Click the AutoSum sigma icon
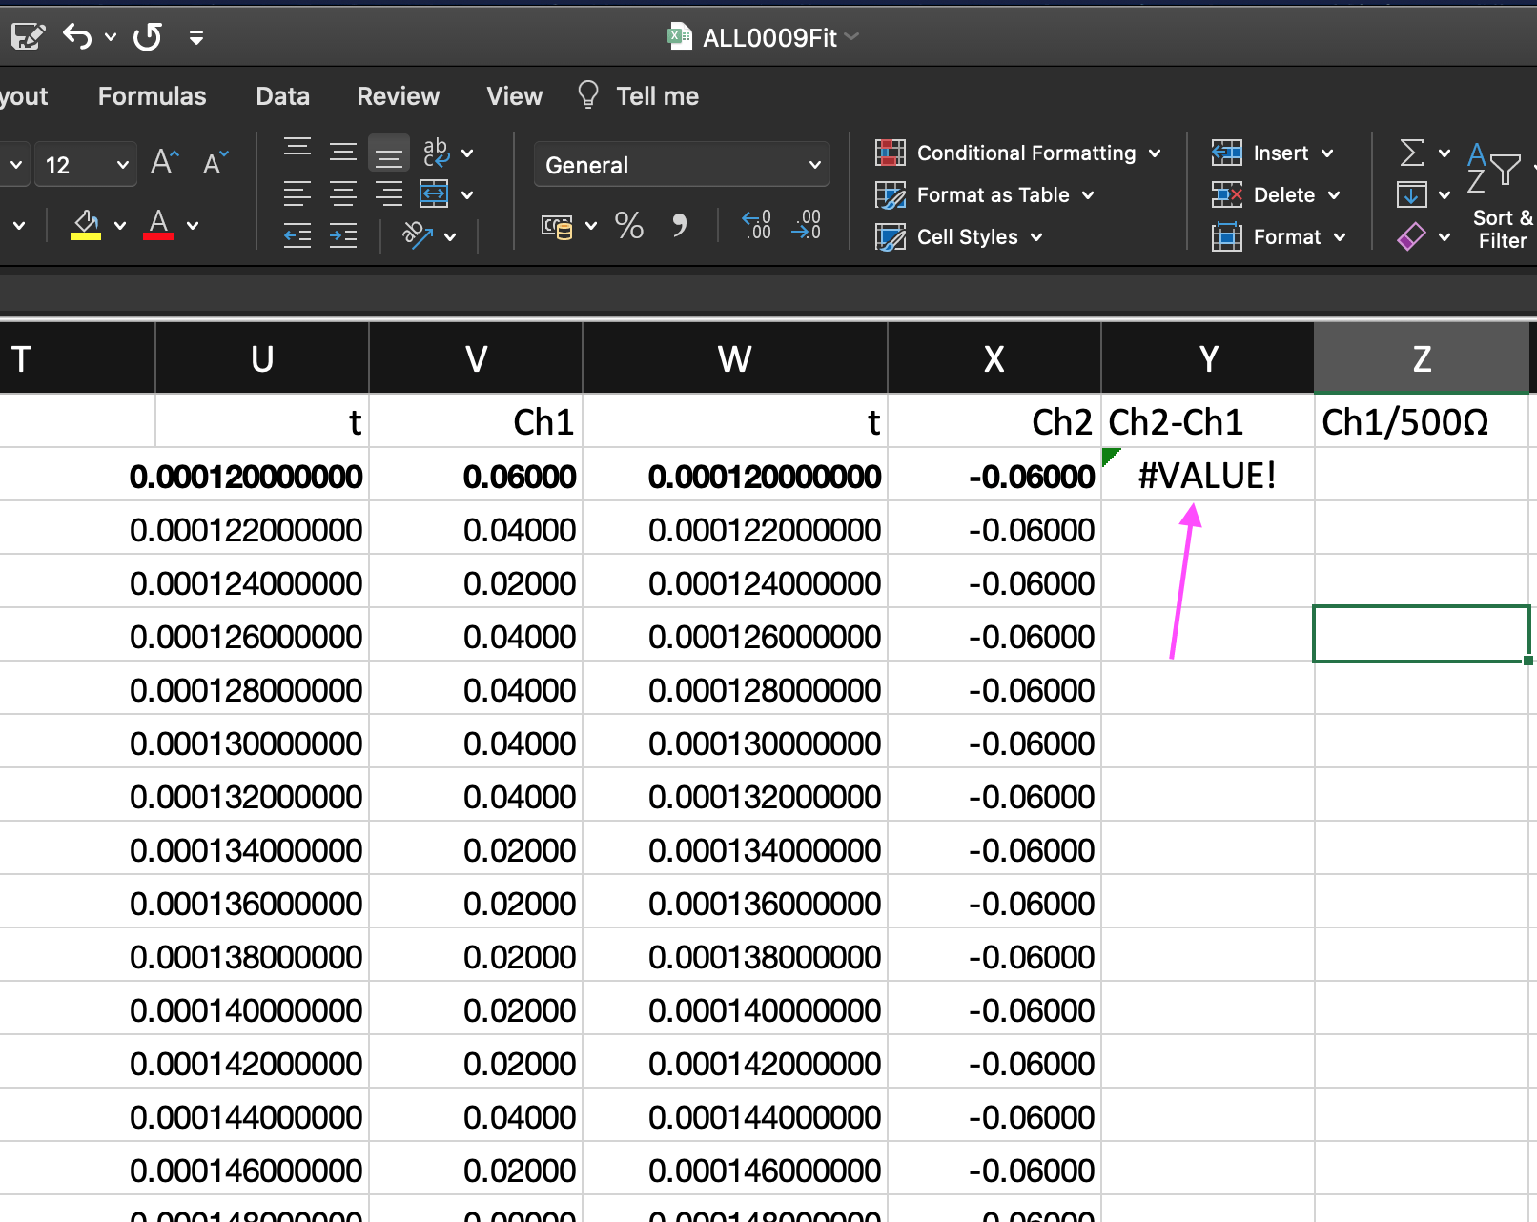This screenshot has width=1537, height=1222. (1412, 153)
